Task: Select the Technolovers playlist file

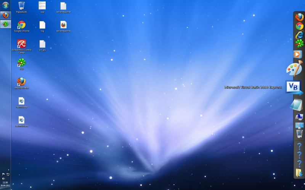Action: [x=22, y=121]
